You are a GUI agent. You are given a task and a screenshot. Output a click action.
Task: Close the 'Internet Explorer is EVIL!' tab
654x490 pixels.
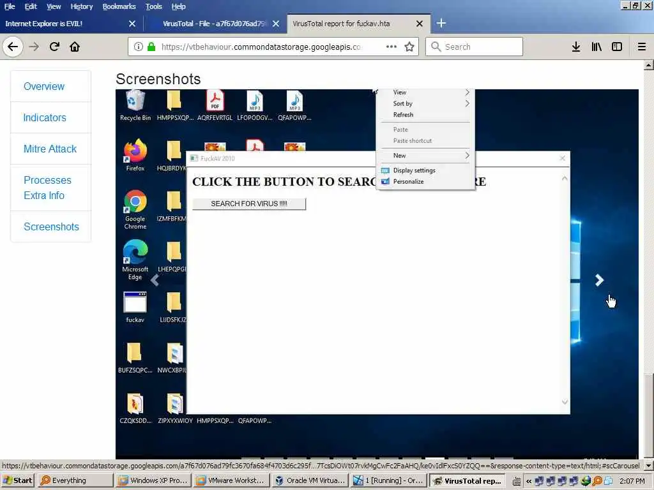[132, 24]
